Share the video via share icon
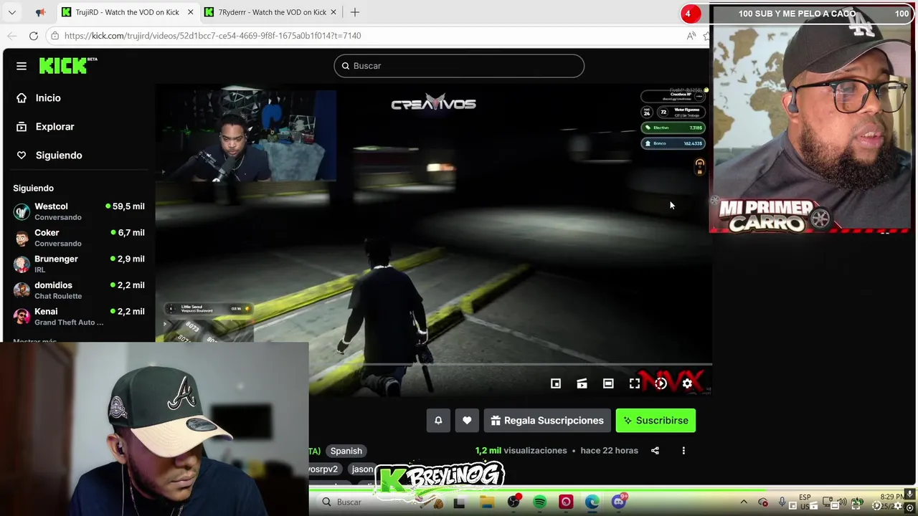 coord(655,451)
